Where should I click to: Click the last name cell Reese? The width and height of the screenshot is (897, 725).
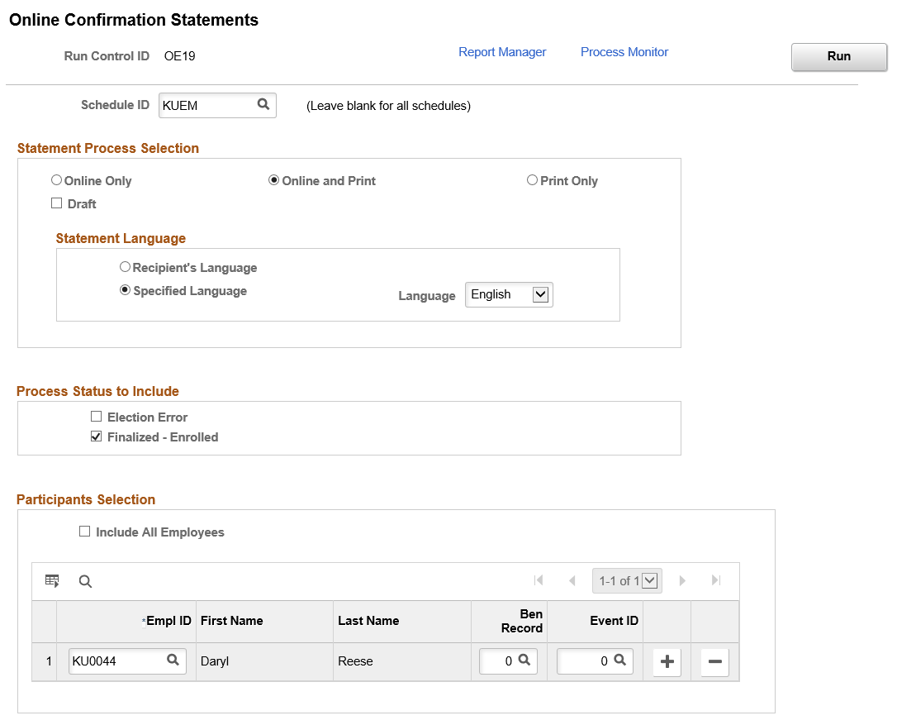tap(355, 661)
